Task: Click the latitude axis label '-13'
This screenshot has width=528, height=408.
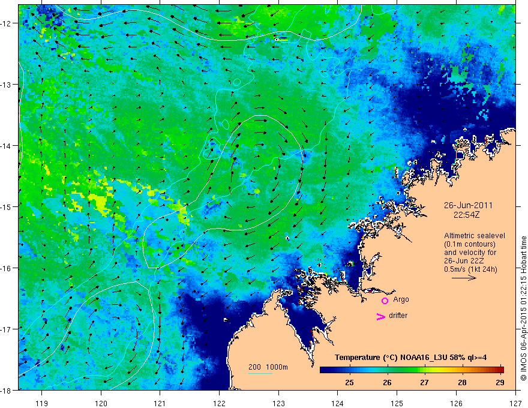Action: click(x=7, y=85)
